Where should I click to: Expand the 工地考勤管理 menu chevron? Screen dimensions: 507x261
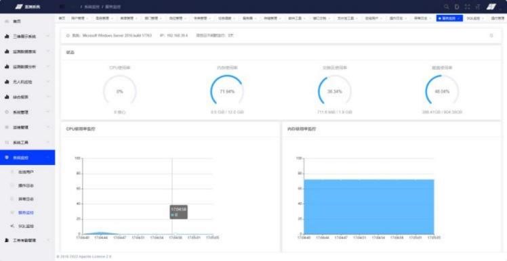tap(48, 240)
